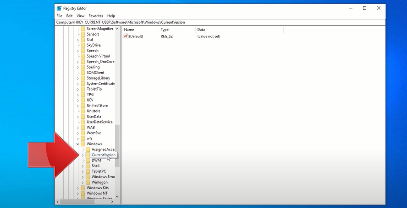Select the (Default) registry value

tap(136, 36)
